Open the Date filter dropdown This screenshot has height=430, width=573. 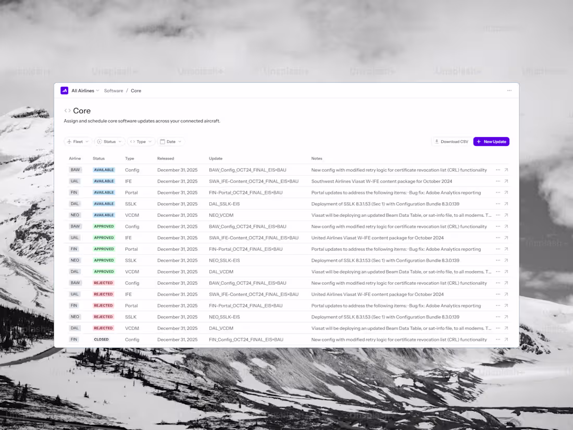coord(171,141)
